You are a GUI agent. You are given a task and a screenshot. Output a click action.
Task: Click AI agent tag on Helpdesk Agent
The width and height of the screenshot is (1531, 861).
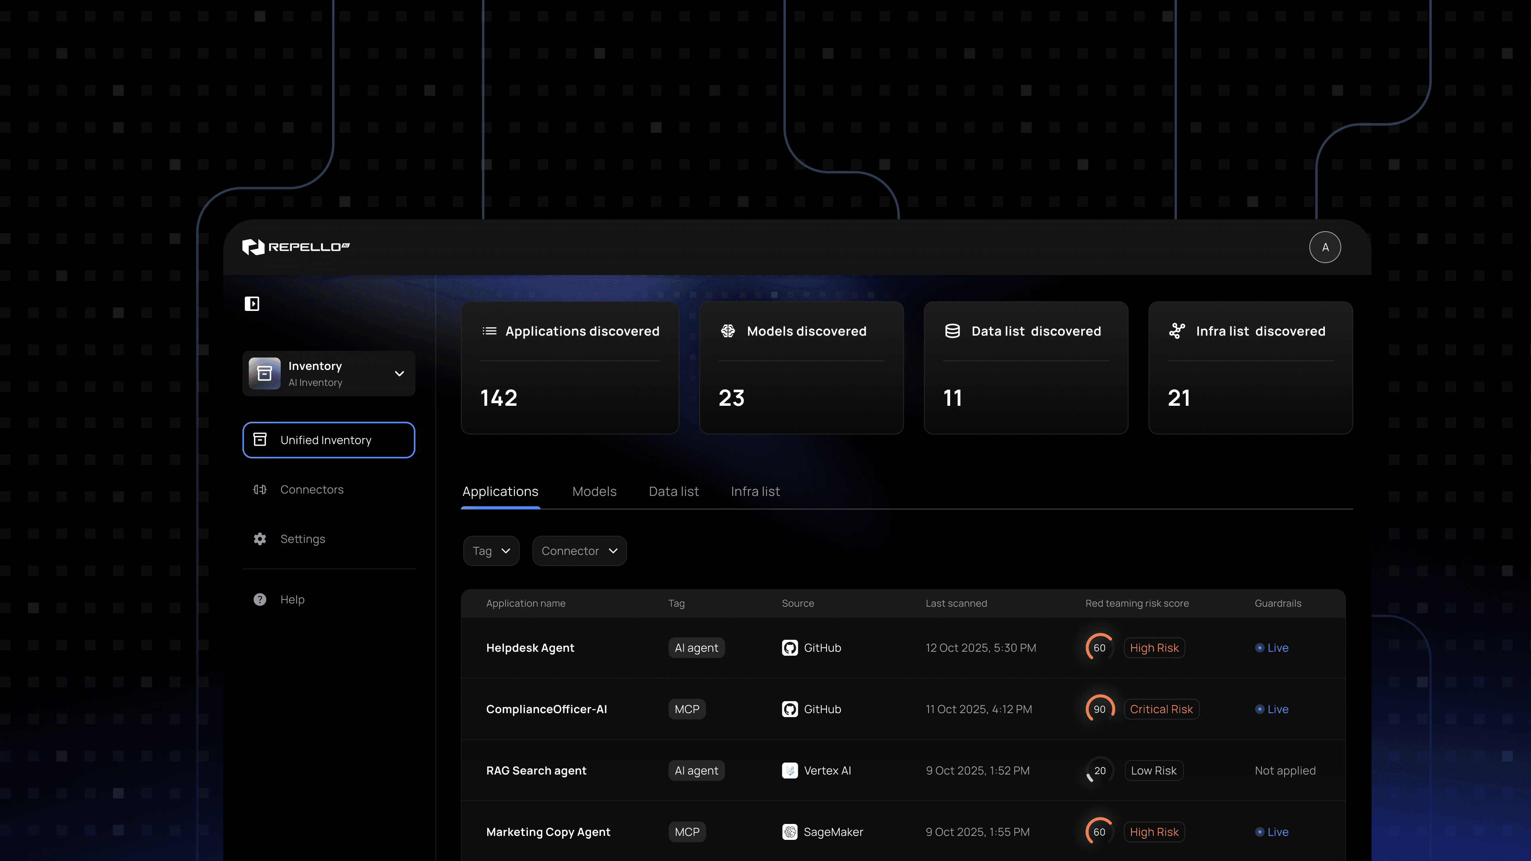coord(697,648)
